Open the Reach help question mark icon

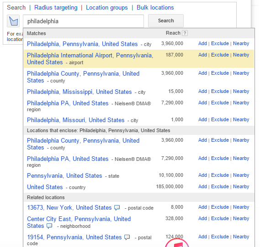click(185, 33)
